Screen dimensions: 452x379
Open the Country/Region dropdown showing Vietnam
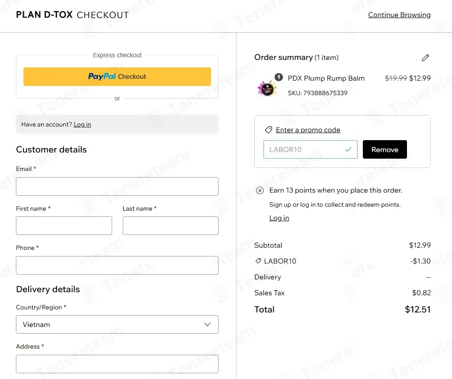[x=117, y=324]
